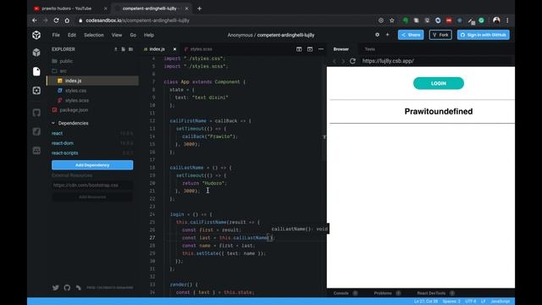542x305 pixels.
Task: Click the Grammarly extension icon
Action: click(x=482, y=20)
